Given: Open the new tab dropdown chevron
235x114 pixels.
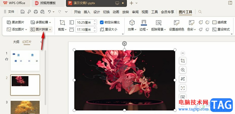Looking at the screenshot, I should click(137, 3).
